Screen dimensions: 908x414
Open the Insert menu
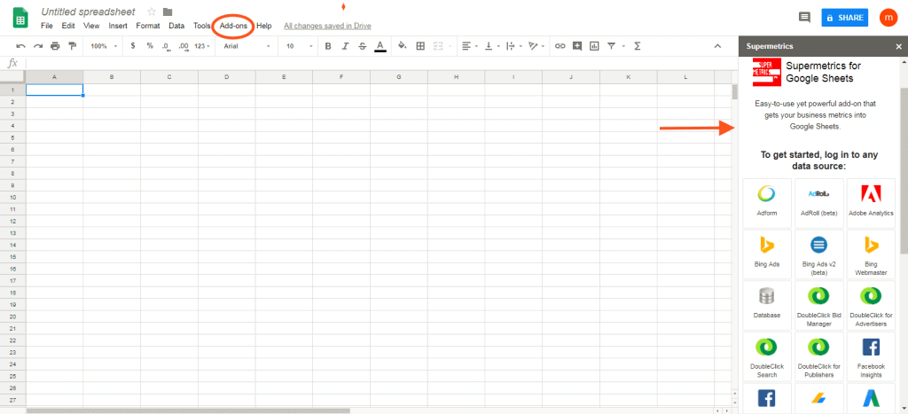tap(118, 26)
